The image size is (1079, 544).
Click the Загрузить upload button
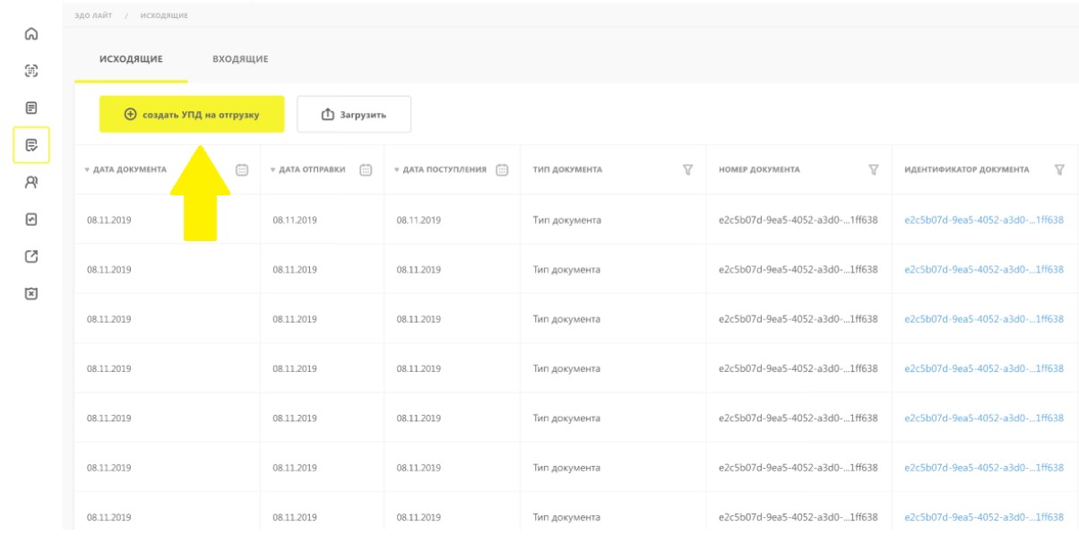coord(354,114)
